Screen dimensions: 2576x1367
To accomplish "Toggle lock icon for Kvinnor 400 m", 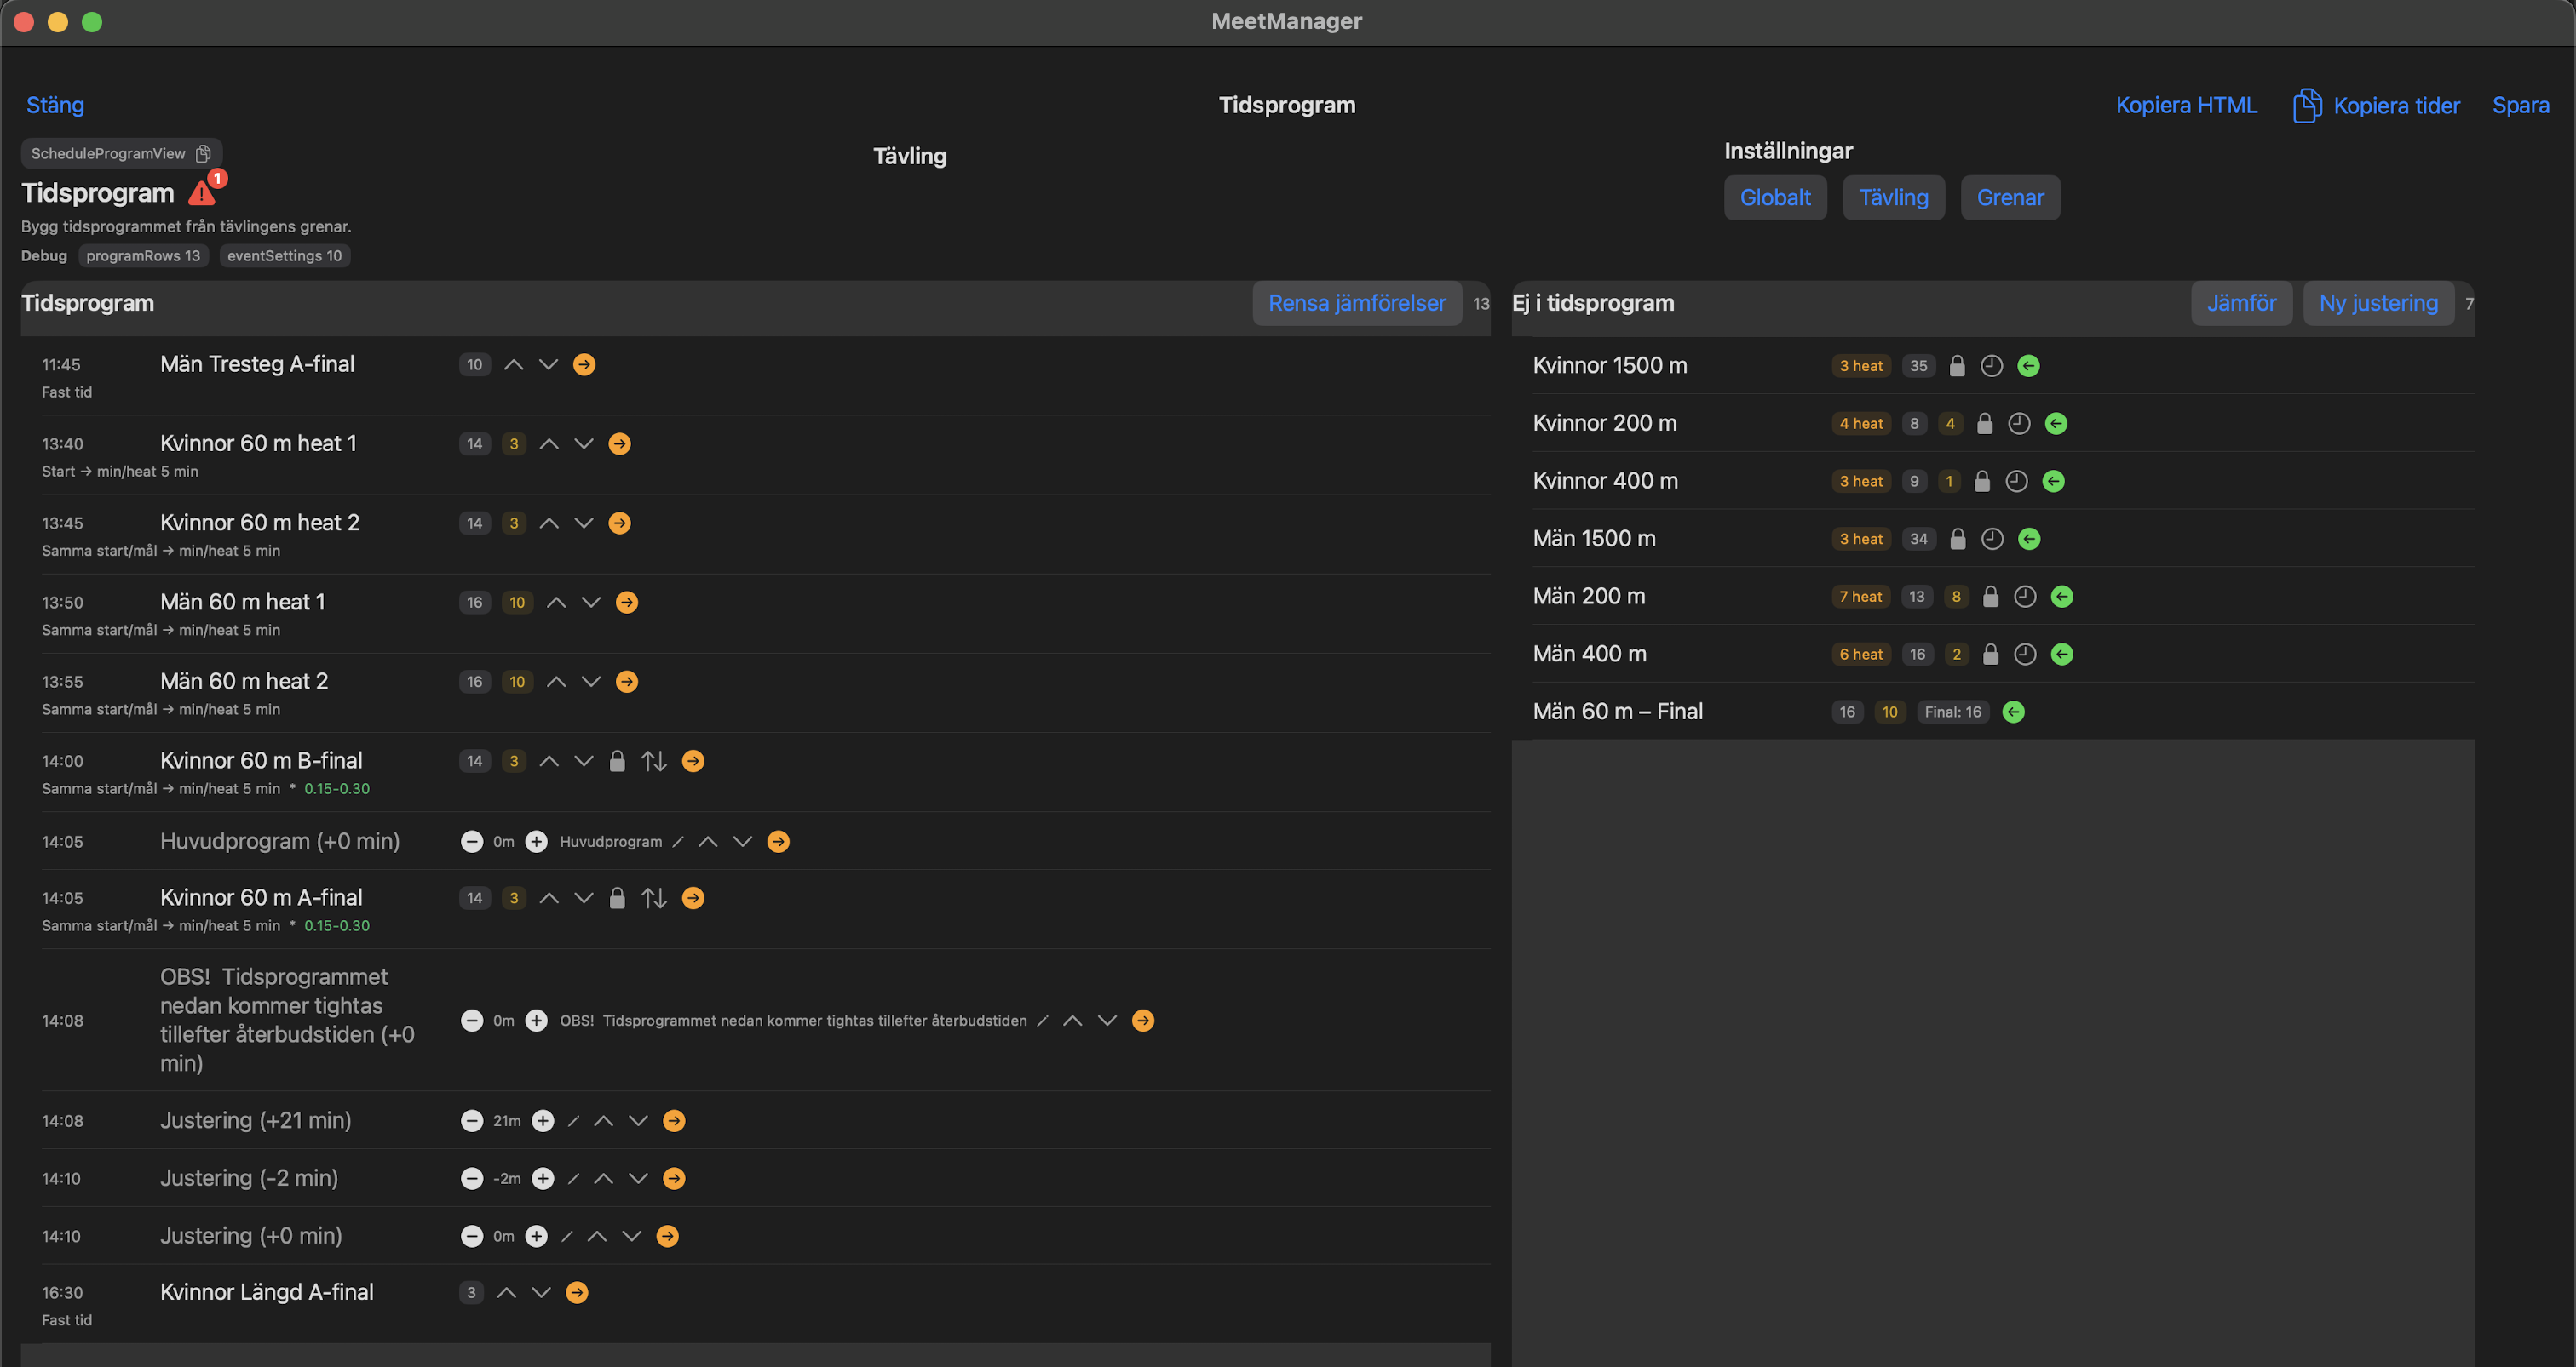I will click(1981, 482).
